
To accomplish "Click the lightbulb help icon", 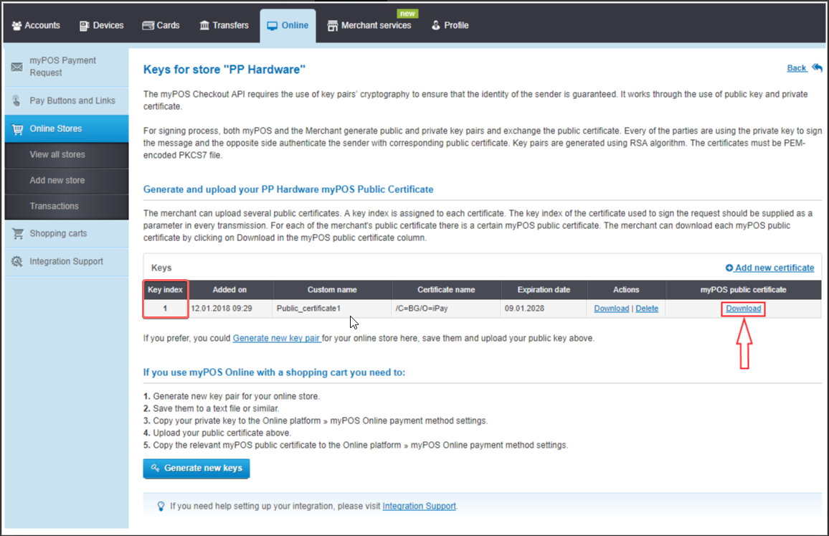I will tap(161, 507).
